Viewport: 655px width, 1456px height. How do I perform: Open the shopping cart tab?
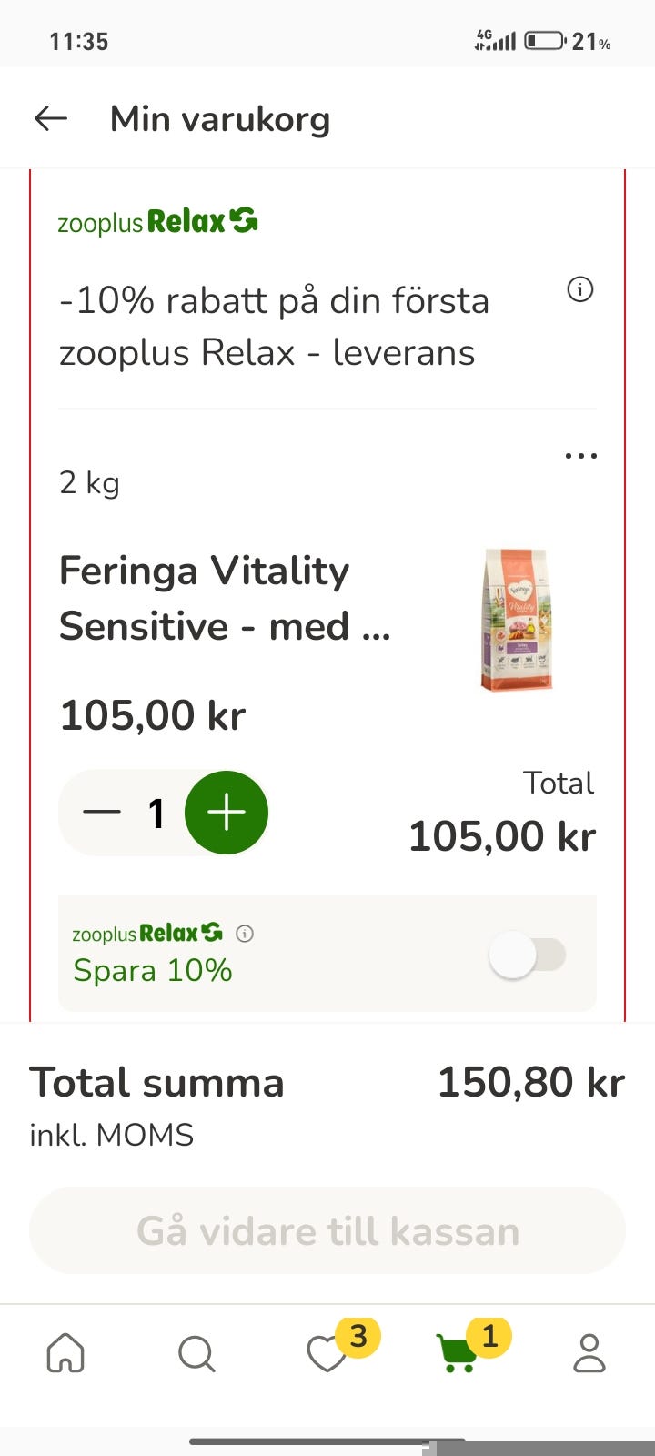(x=458, y=1353)
